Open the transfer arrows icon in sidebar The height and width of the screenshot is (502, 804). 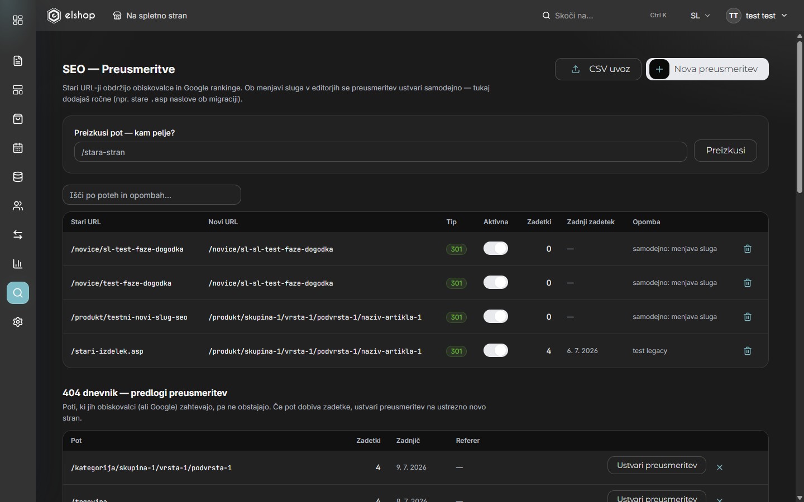pyautogui.click(x=18, y=235)
